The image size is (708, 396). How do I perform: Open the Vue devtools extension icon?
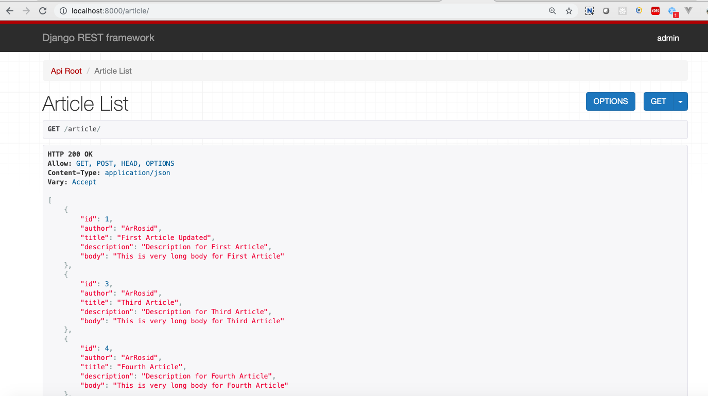coord(688,11)
